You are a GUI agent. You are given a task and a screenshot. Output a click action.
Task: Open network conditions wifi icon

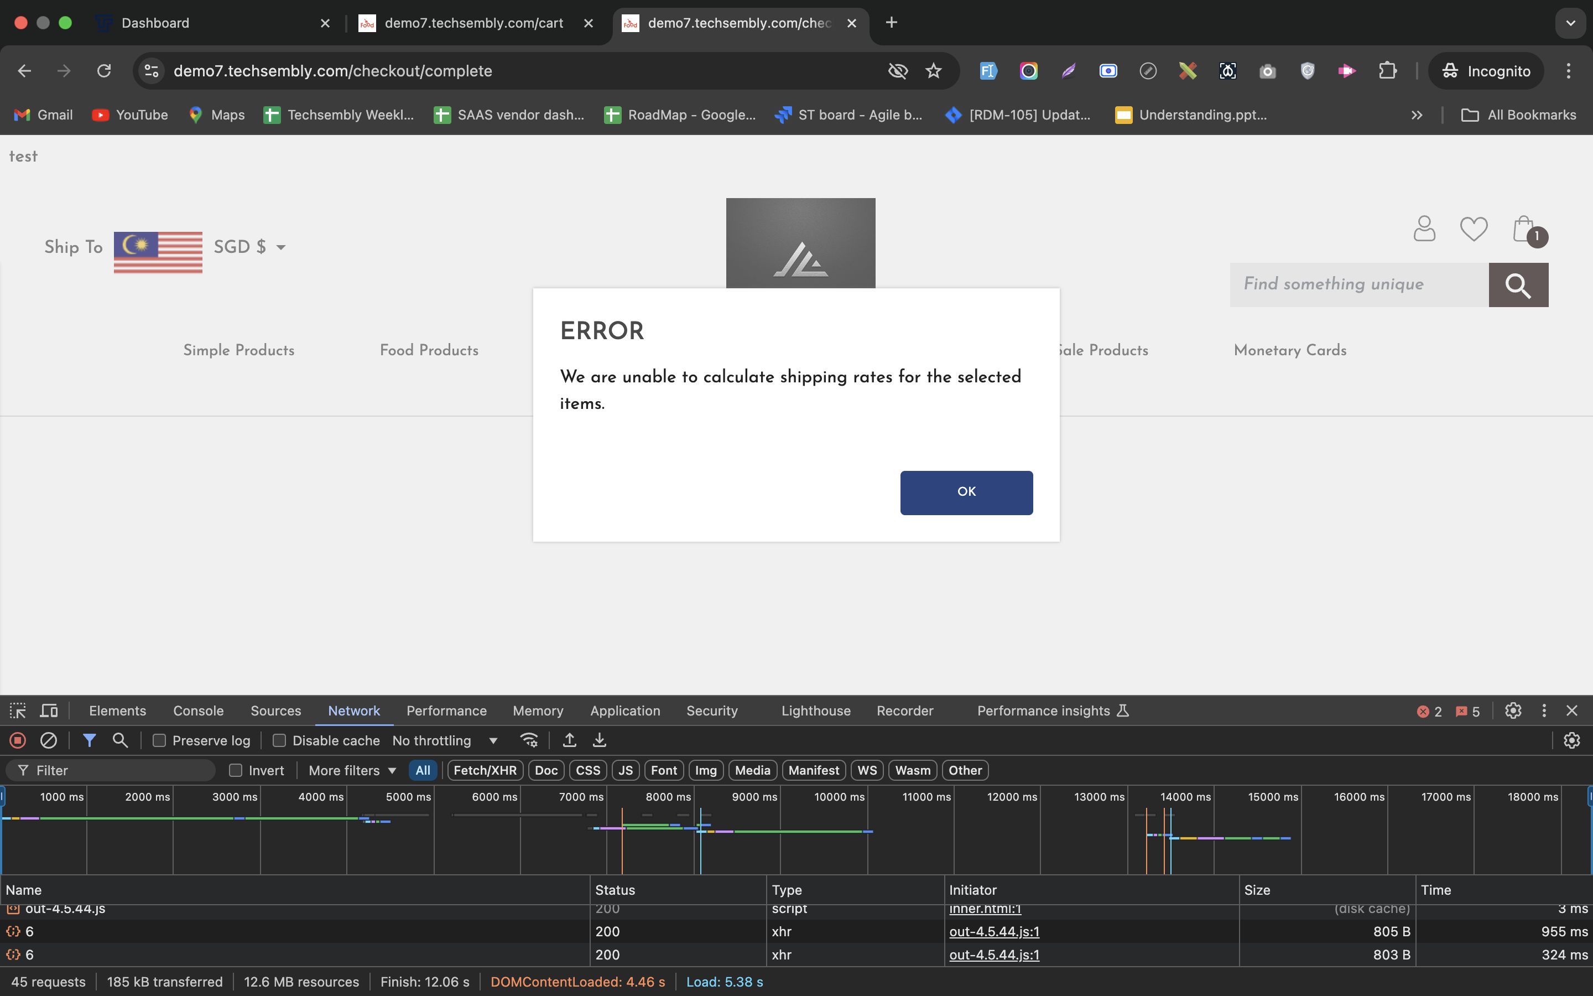click(529, 740)
